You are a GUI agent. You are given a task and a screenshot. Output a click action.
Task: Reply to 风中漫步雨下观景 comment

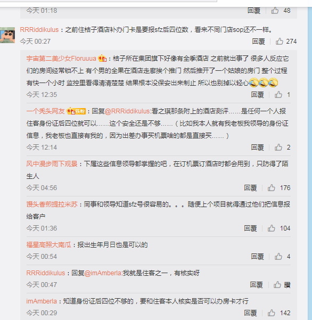tap(250, 187)
